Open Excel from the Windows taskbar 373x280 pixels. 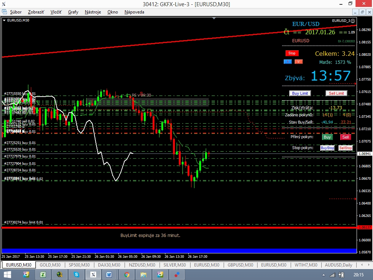pyautogui.click(x=43, y=275)
